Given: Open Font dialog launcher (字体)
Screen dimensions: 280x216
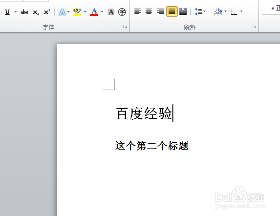Looking at the screenshot, I should [x=125, y=27].
